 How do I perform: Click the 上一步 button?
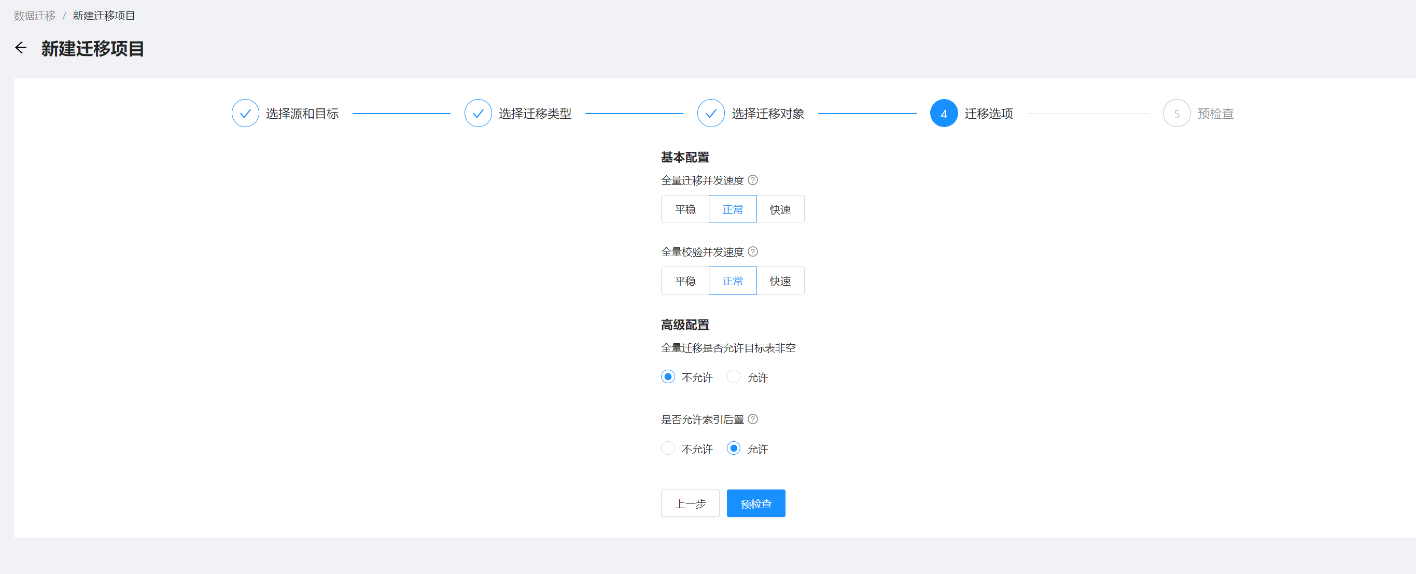coord(690,503)
